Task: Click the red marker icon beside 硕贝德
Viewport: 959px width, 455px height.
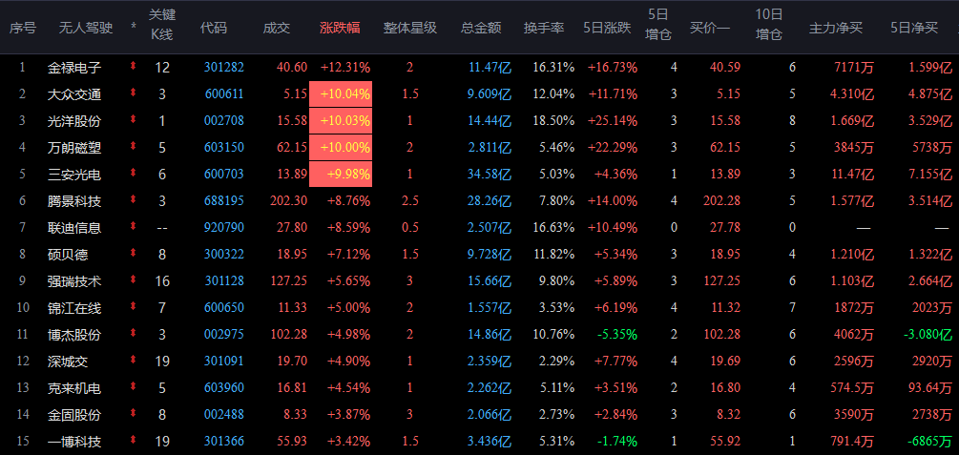Action: 134,253
